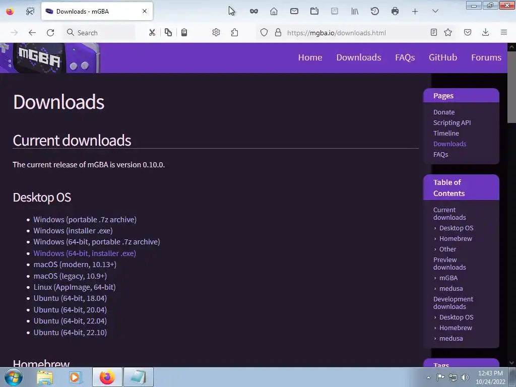The width and height of the screenshot is (516, 387).
Task: Jump to Development downloads in Table of Contents
Action: [453, 303]
